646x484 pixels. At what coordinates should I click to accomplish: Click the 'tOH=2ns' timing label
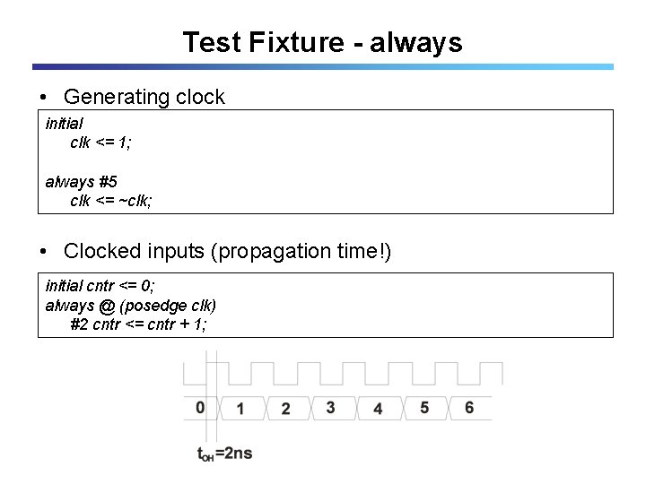pos(224,454)
